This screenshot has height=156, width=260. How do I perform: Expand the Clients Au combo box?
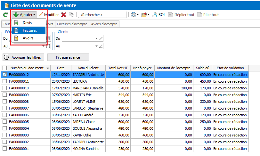(96, 46)
